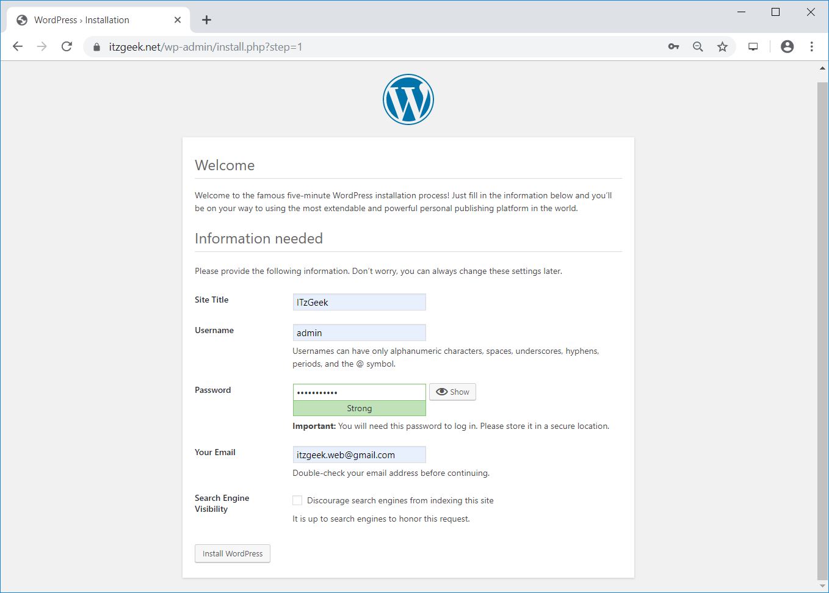This screenshot has width=829, height=593.
Task: Click the Username field containing admin
Action: coord(359,332)
